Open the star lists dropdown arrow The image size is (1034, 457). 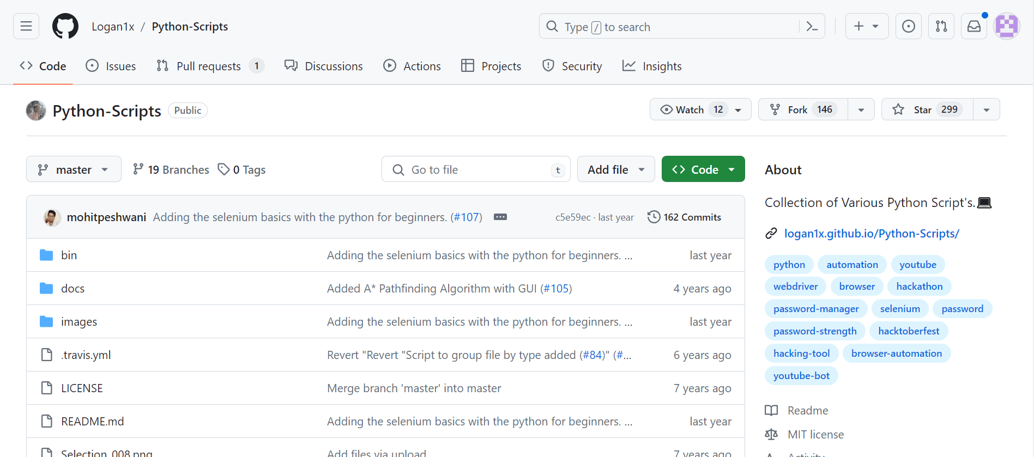[x=986, y=109]
